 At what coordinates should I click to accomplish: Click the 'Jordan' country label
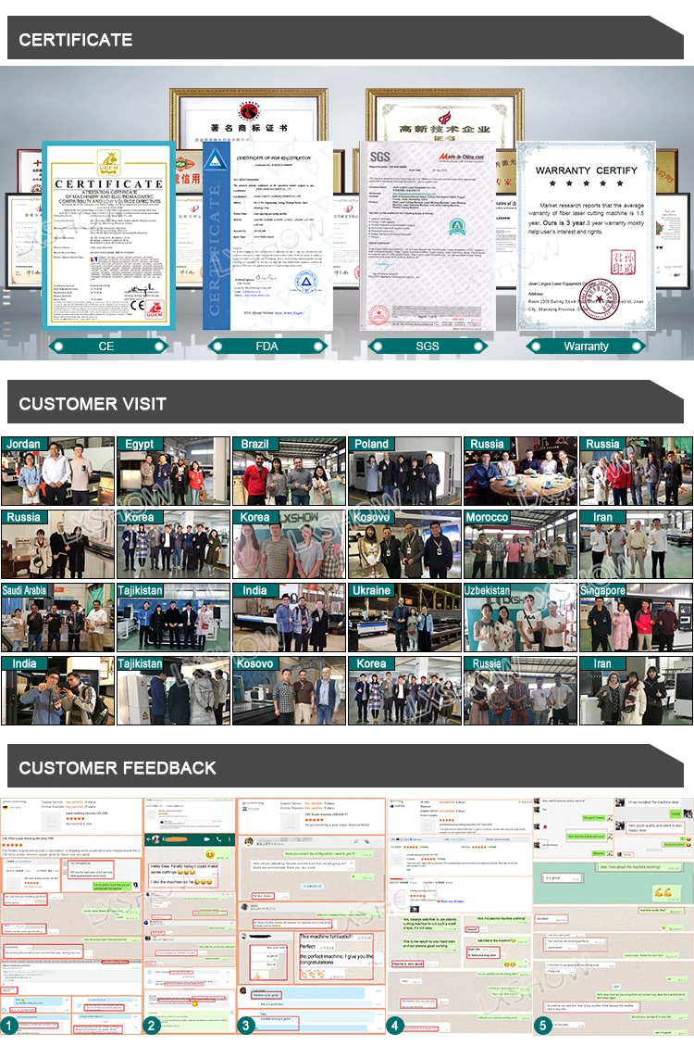point(24,445)
